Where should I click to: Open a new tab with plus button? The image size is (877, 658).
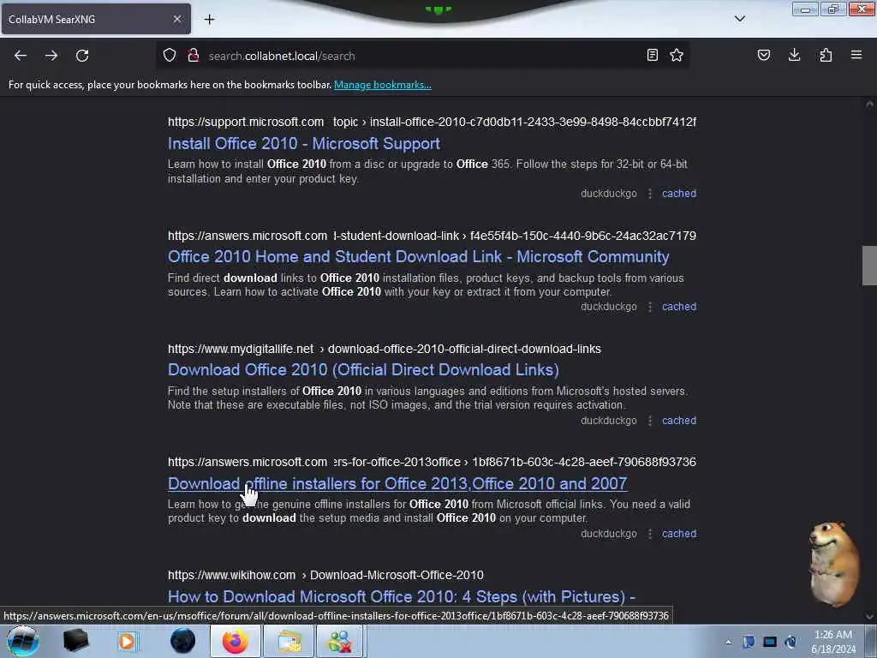(x=209, y=20)
